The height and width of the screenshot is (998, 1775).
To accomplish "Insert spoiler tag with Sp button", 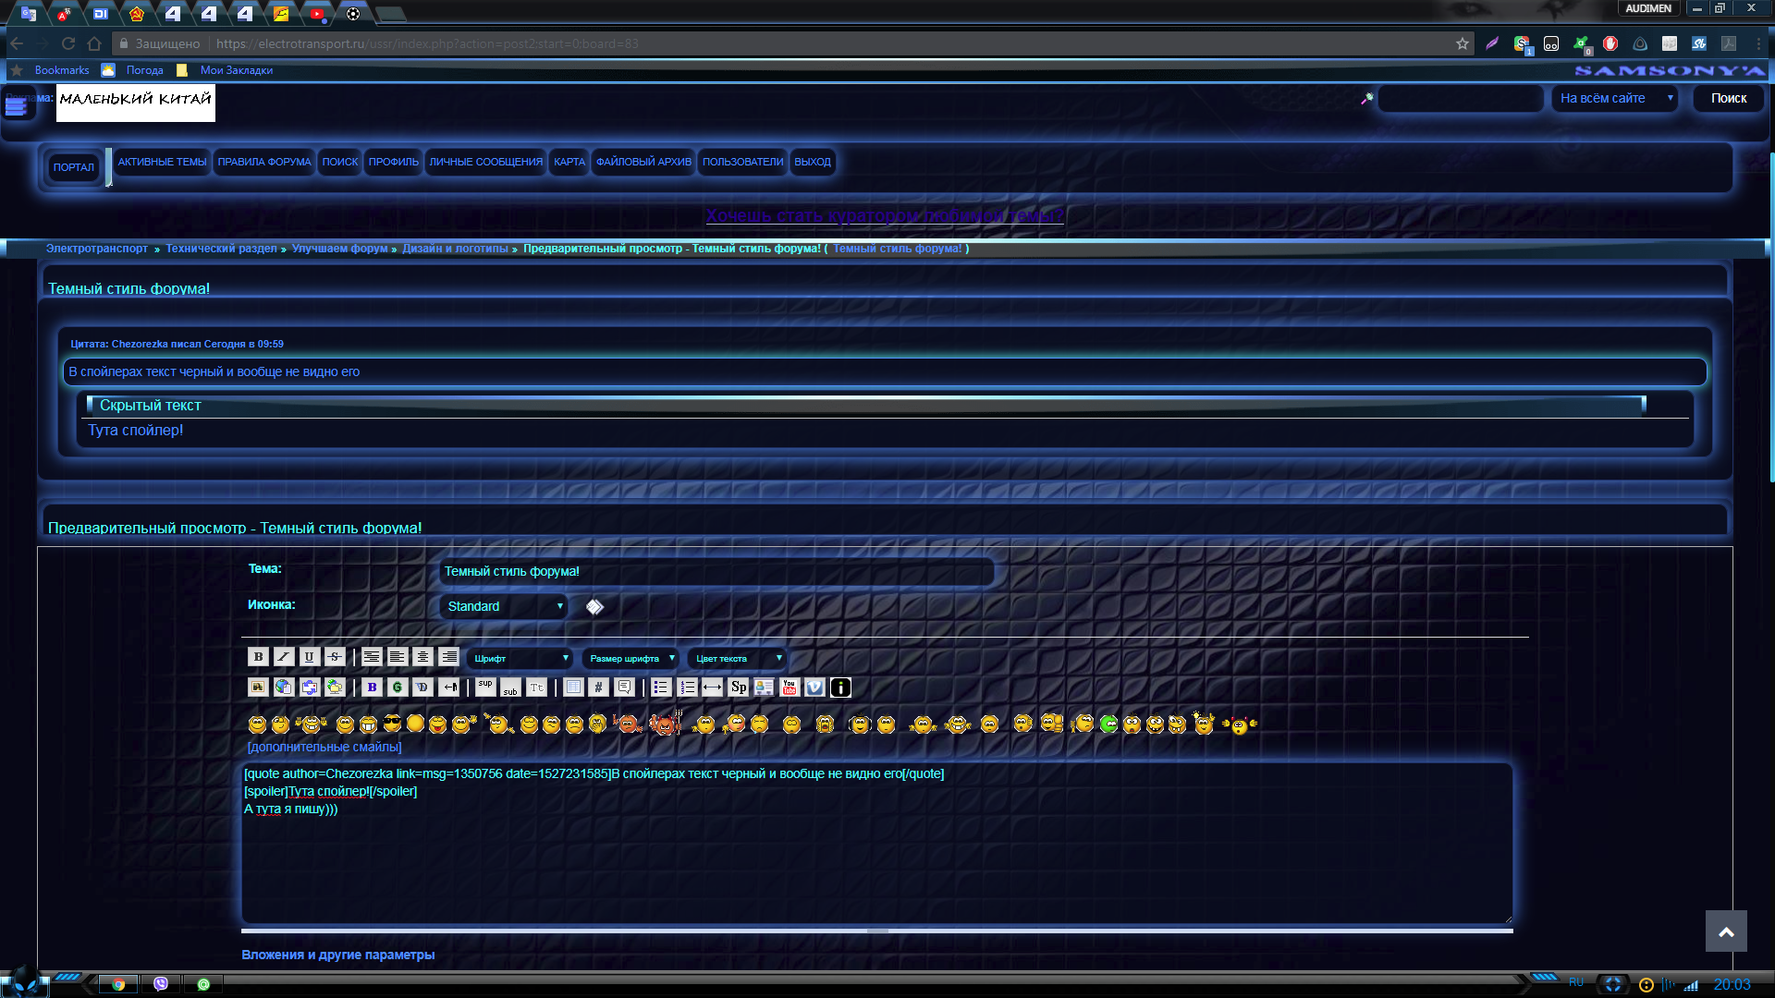I will click(x=738, y=688).
